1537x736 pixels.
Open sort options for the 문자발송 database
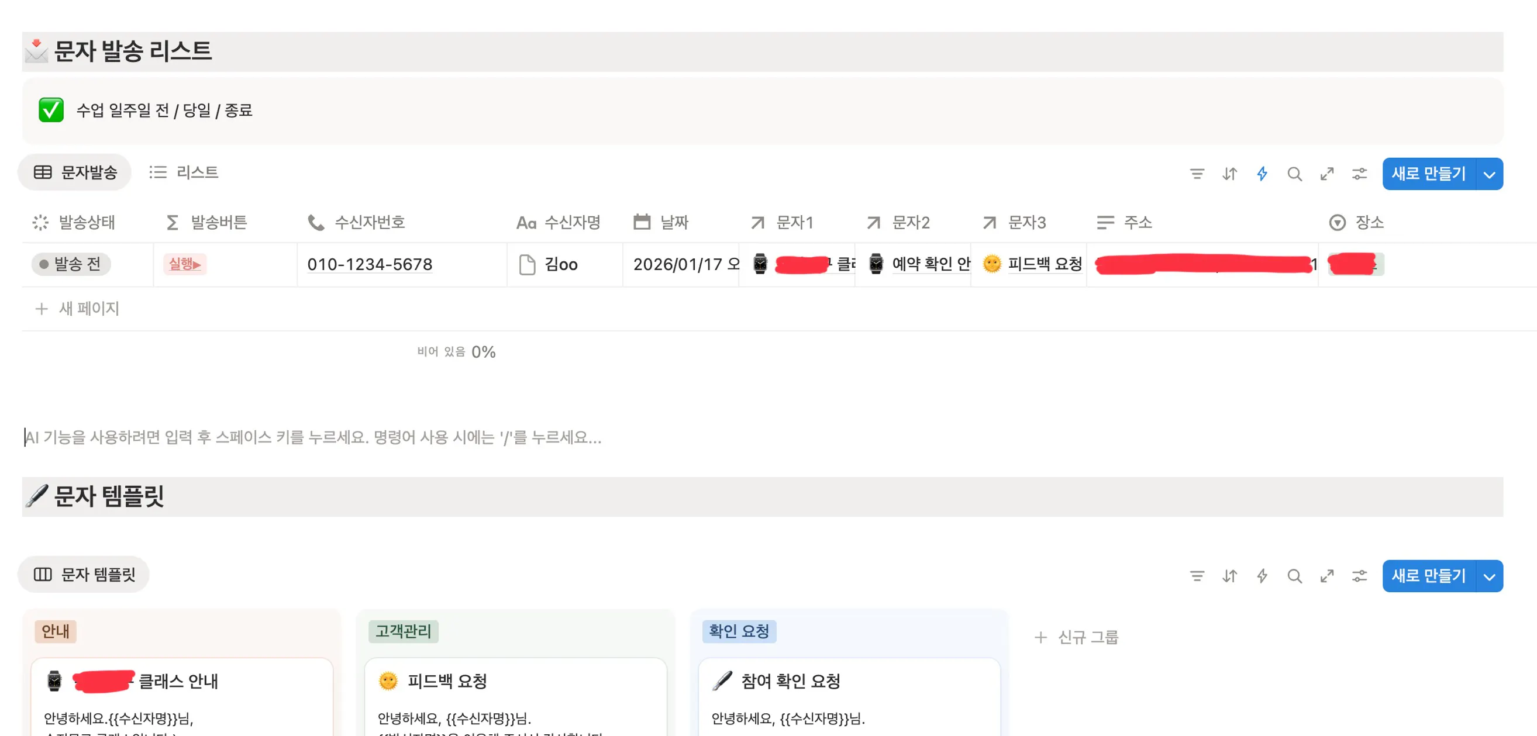[x=1229, y=174]
